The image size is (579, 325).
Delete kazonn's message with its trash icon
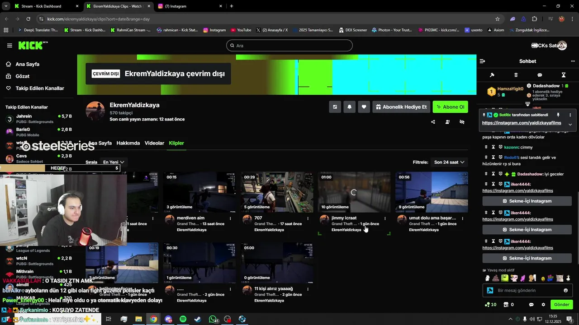click(486, 147)
